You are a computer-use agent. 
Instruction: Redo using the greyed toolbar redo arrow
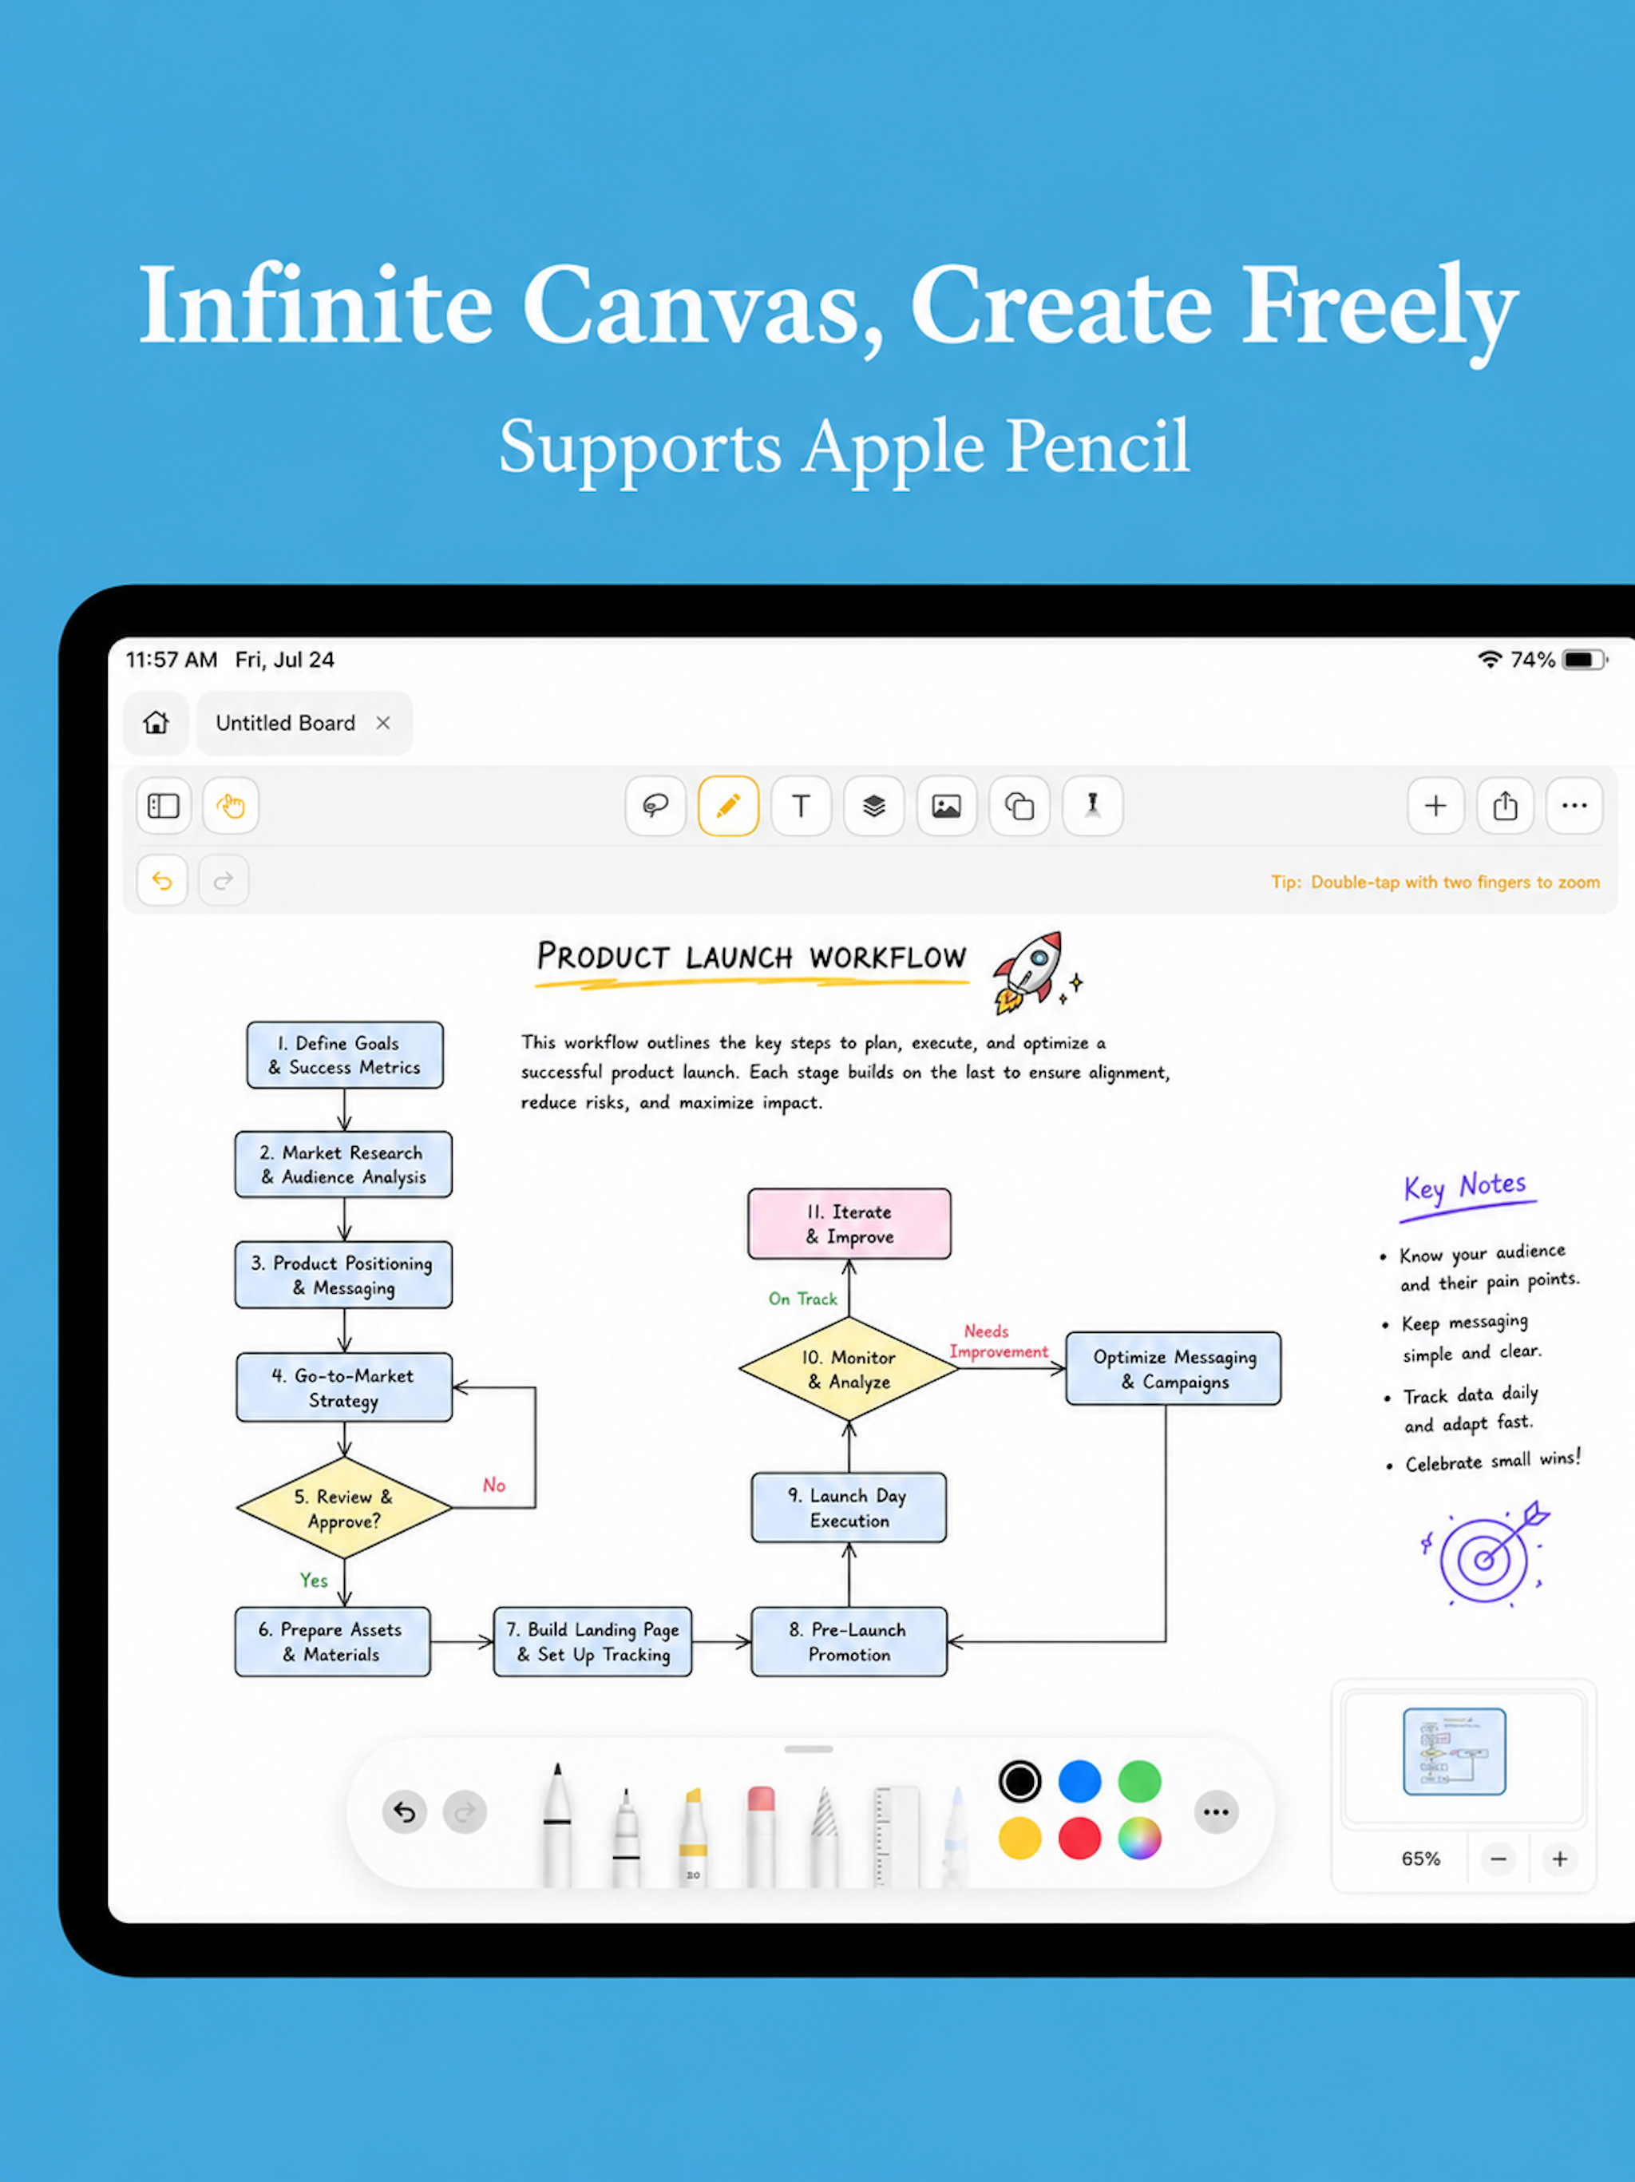224,880
